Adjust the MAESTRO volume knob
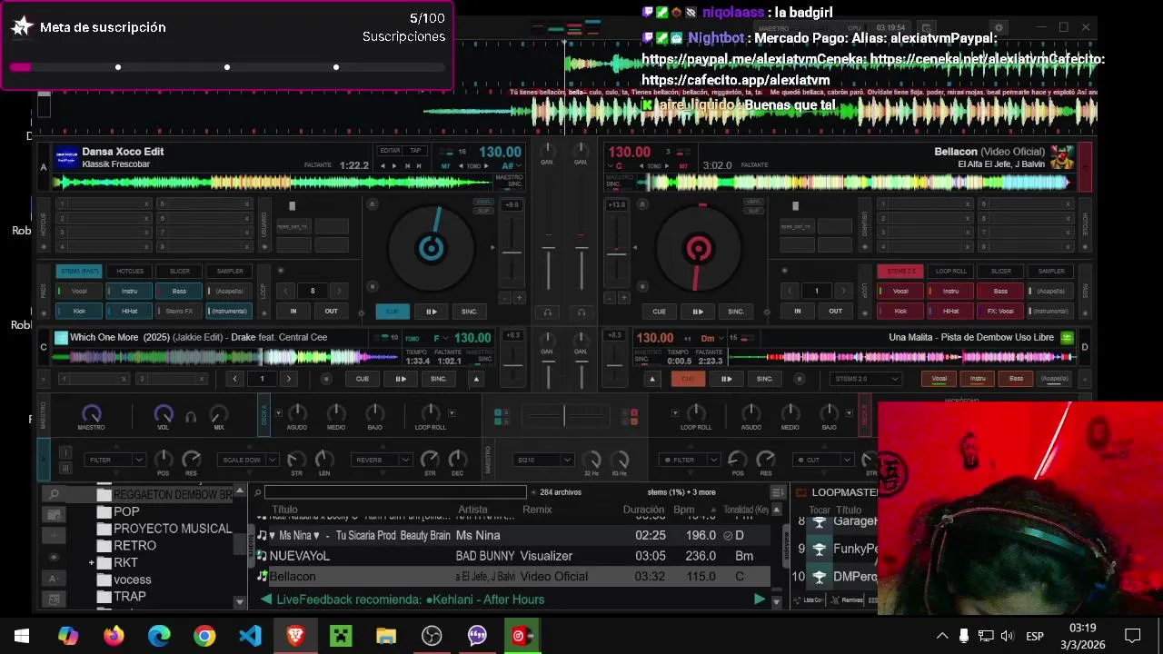The image size is (1163, 654). [91, 413]
